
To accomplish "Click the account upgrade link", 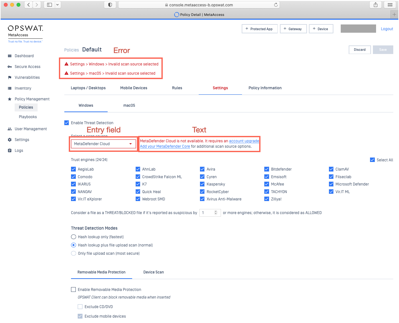I will [244, 141].
